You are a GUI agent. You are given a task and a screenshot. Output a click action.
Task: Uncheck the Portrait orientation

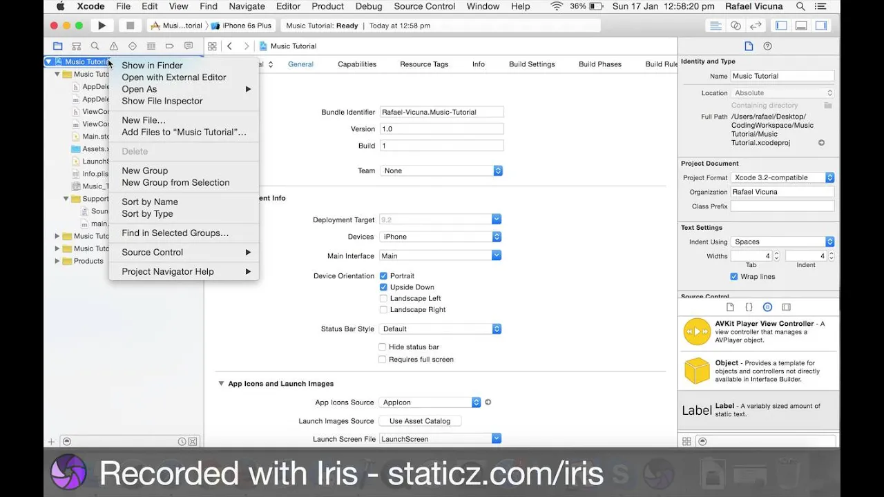point(383,276)
